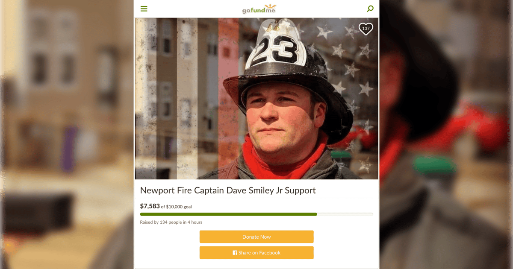Donate Now to the campaign

256,237
